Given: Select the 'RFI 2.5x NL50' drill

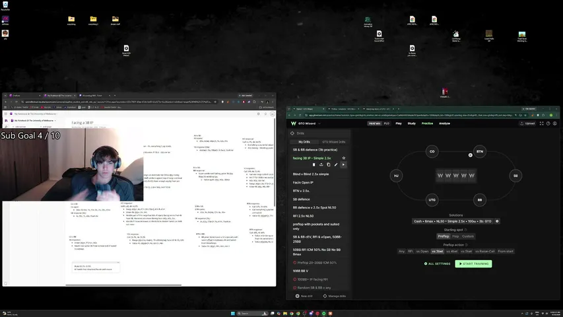Looking at the screenshot, I should click(303, 216).
